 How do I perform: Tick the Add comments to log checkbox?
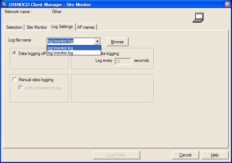tap(21, 88)
